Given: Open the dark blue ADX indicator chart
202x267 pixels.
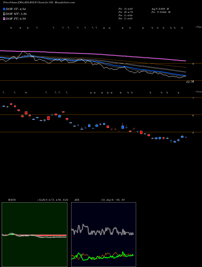Looking at the screenshot, I should [103, 235].
